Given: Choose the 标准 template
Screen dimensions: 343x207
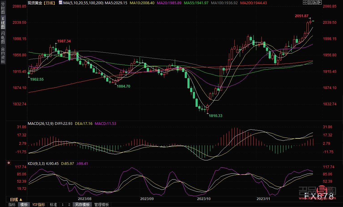Looking at the screenshot, I should pyautogui.click(x=53, y=205).
